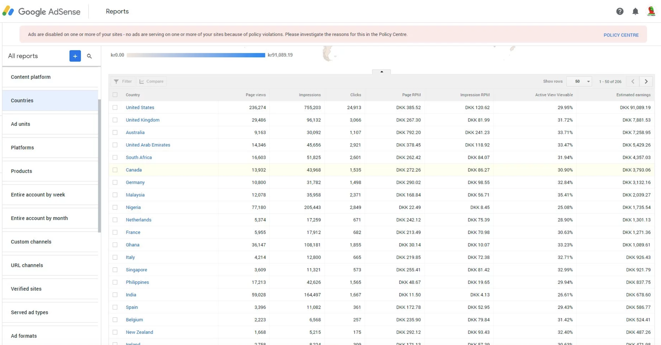Select the Countries report
The height and width of the screenshot is (345, 661).
50,101
